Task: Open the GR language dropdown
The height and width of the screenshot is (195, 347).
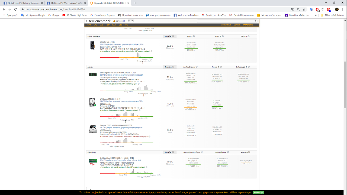Action: tap(130, 21)
